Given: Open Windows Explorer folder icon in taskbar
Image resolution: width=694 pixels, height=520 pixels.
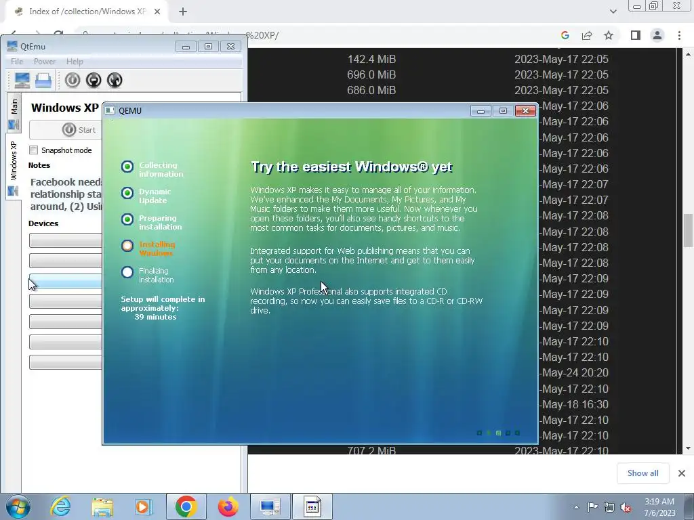Looking at the screenshot, I should click(102, 506).
